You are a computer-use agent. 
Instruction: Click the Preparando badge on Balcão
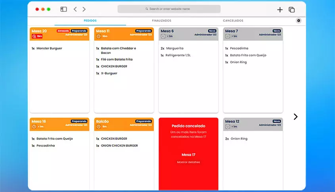click(144, 121)
